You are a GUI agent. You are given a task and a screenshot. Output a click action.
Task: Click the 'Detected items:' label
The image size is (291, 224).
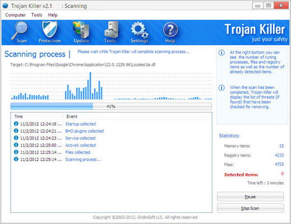[x=241, y=175]
